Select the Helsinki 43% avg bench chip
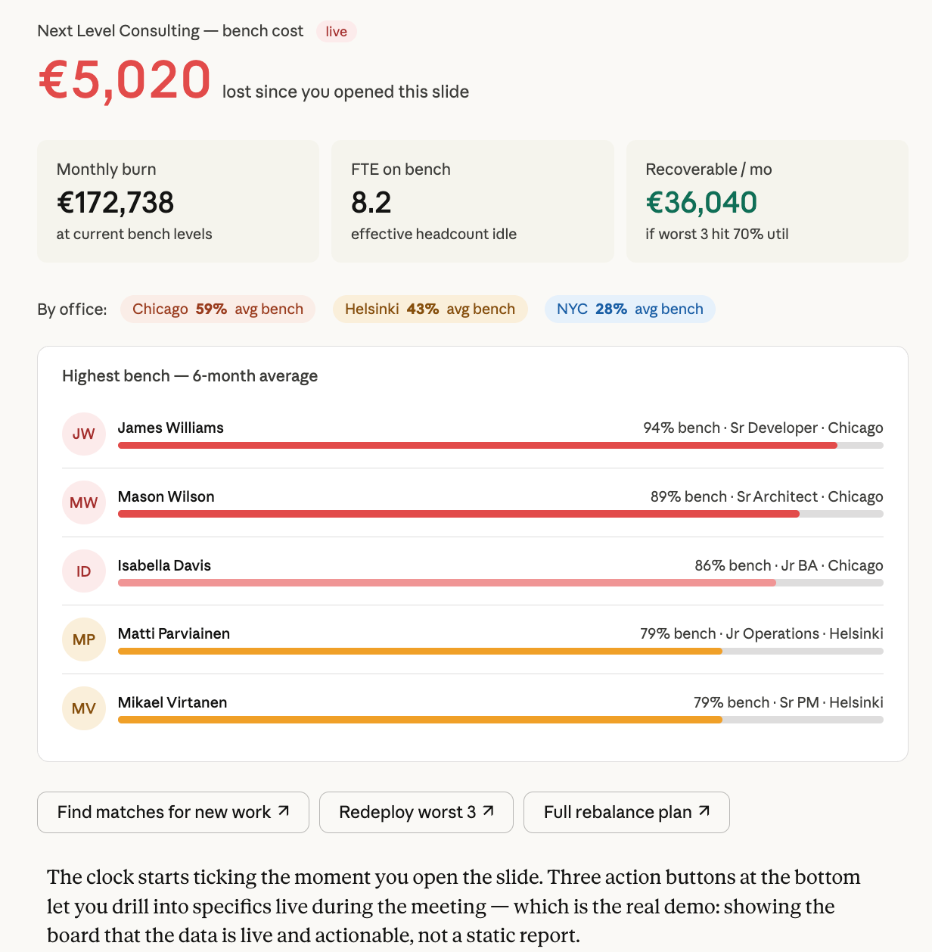932x952 pixels. pos(430,309)
